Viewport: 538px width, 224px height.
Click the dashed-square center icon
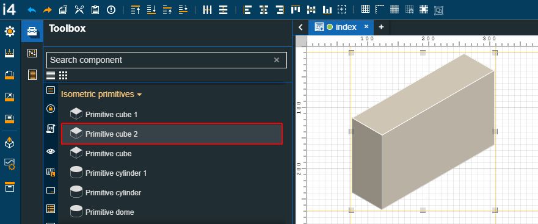342,10
